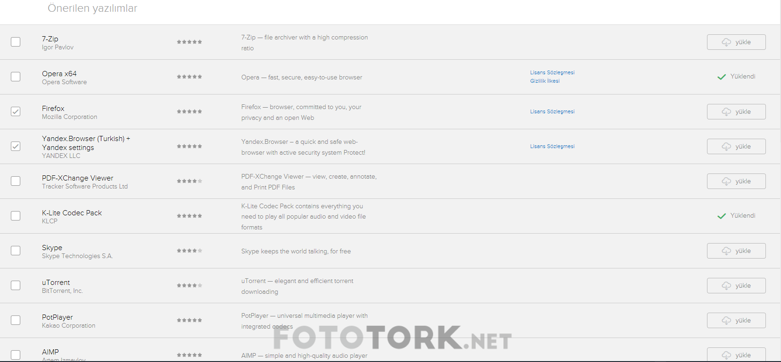Click the K-Lite Codec Pack star rating
Viewport: 781px width, 362px height.
tap(189, 216)
